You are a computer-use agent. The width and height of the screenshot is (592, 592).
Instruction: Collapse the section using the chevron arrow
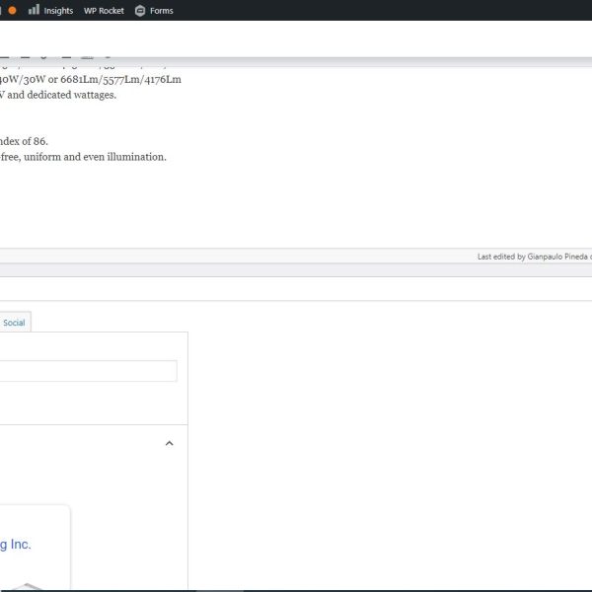click(x=169, y=444)
